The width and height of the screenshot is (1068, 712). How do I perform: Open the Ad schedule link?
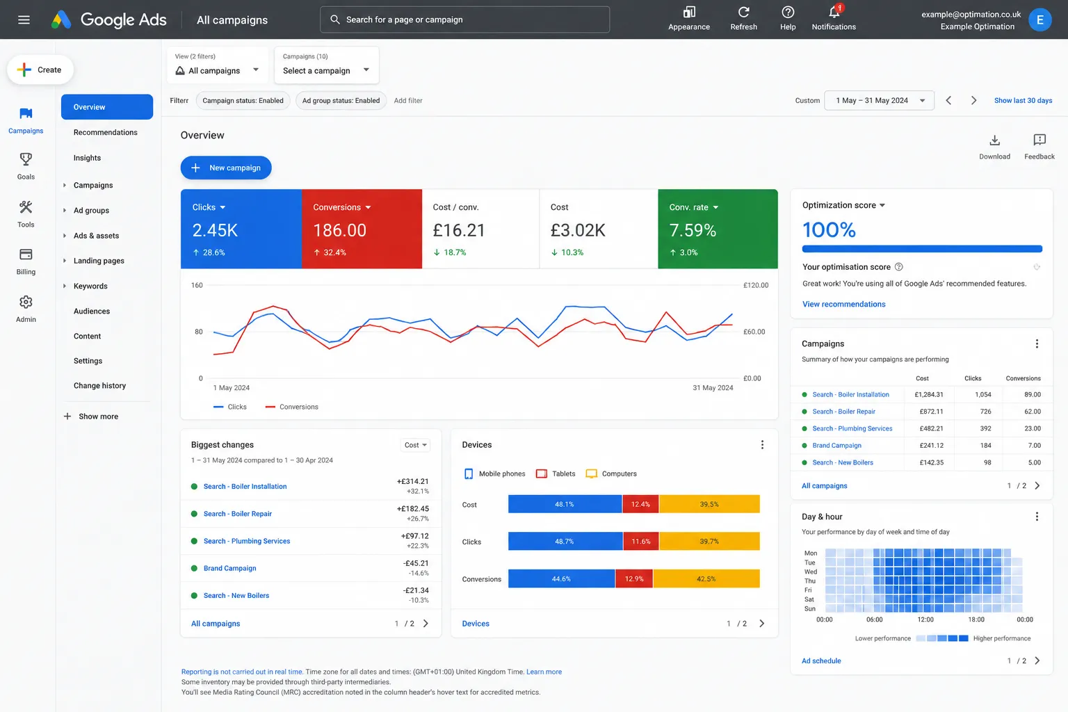[821, 661]
